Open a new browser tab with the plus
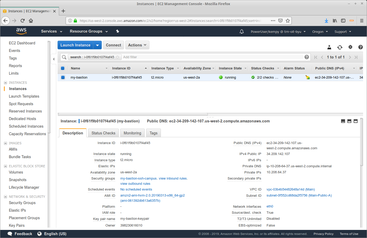This screenshot has width=367, height=238. [63, 11]
